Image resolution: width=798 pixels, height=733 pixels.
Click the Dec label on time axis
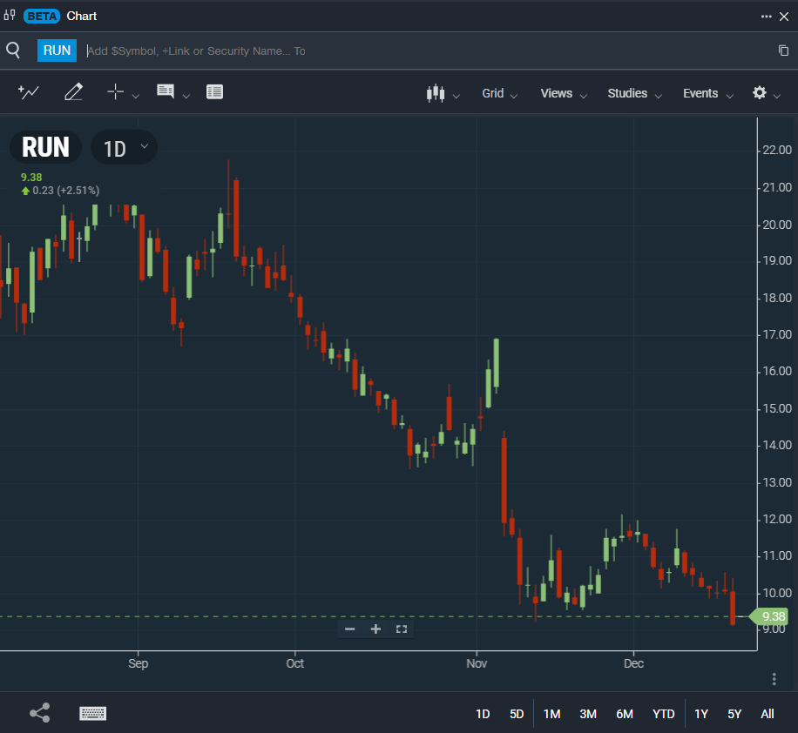tap(633, 663)
